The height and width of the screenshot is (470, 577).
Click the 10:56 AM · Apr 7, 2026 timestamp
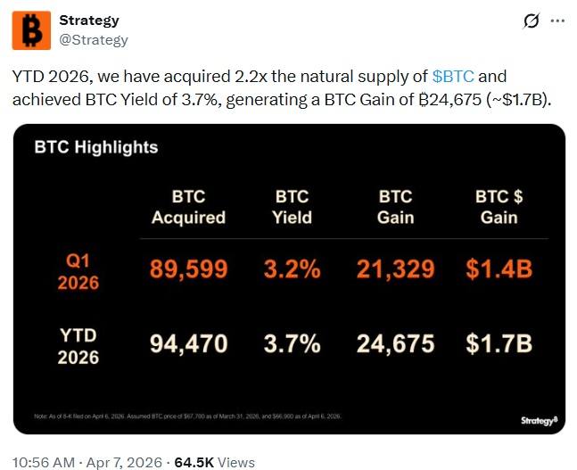(87, 462)
